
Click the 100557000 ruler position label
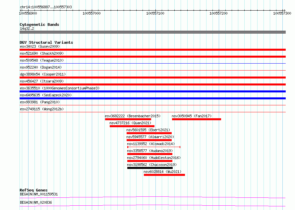click(x=91, y=13)
